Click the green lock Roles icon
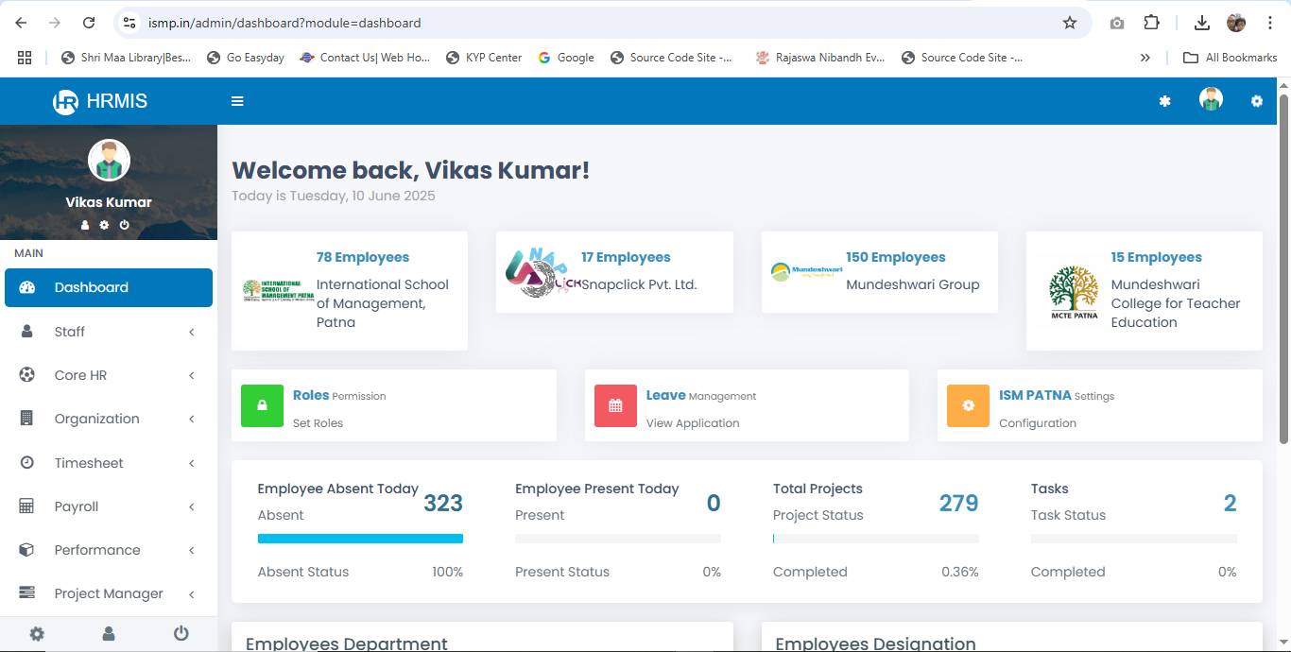This screenshot has height=652, width=1291. tap(262, 405)
